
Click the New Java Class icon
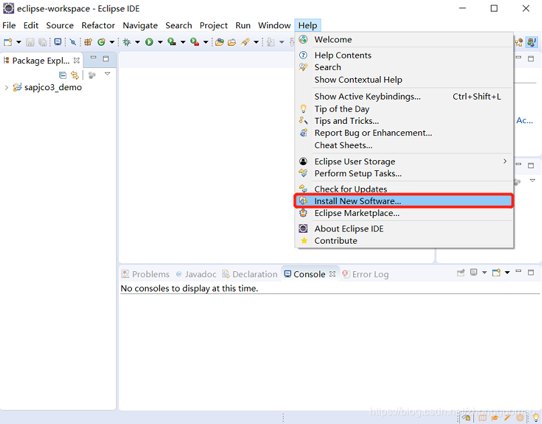point(101,42)
